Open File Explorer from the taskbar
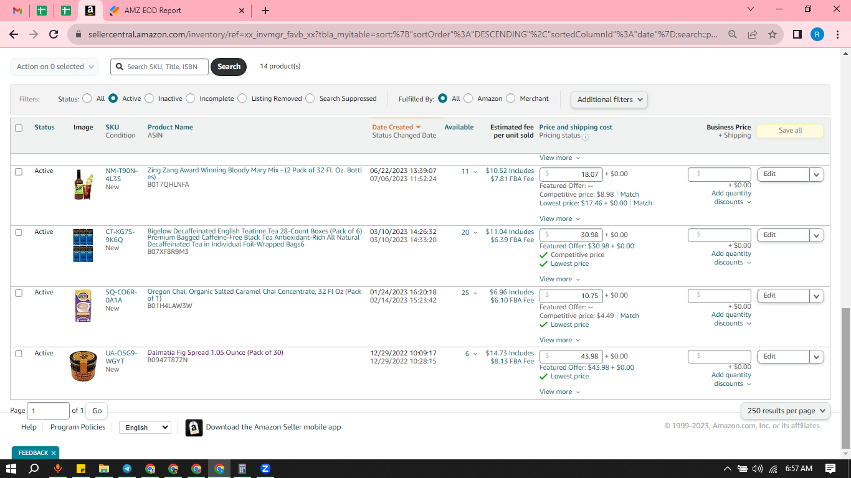This screenshot has height=478, width=851. pos(103,469)
